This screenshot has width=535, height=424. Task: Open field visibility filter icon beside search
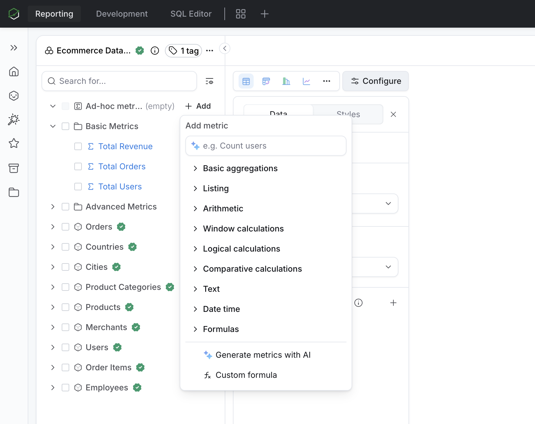pyautogui.click(x=210, y=81)
